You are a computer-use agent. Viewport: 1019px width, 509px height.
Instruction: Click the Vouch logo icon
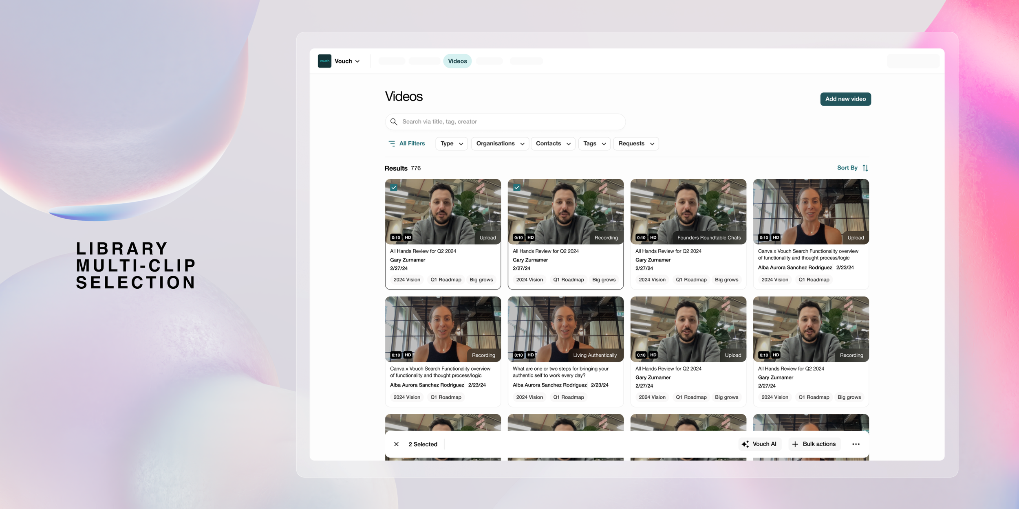click(x=324, y=61)
